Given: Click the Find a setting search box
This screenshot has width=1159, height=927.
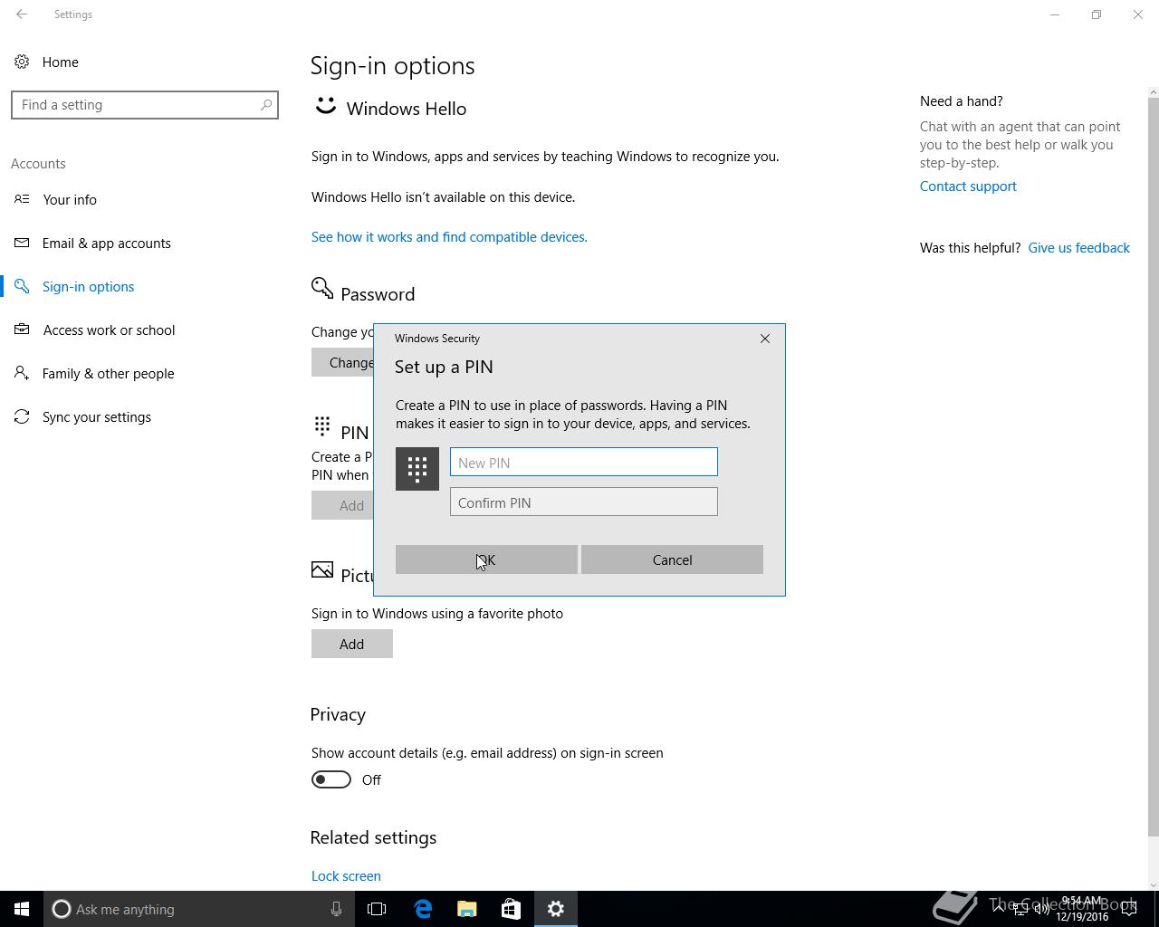Looking at the screenshot, I should [x=145, y=105].
